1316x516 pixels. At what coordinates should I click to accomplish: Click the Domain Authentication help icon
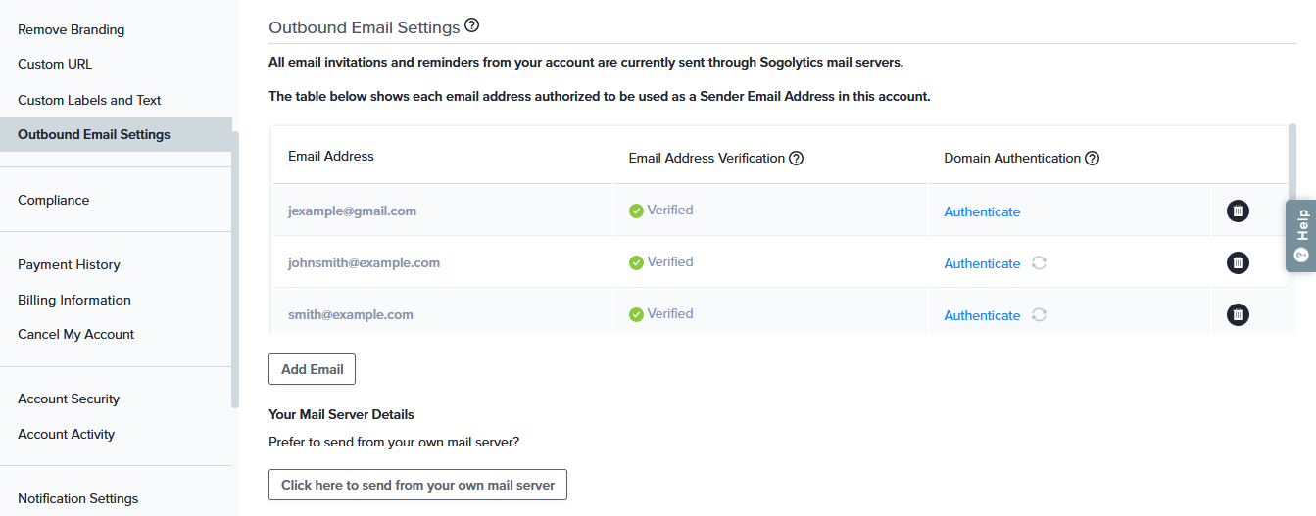(x=1093, y=158)
